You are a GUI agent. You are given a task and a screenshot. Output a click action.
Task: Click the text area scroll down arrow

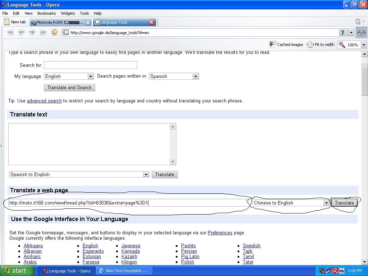[173, 161]
